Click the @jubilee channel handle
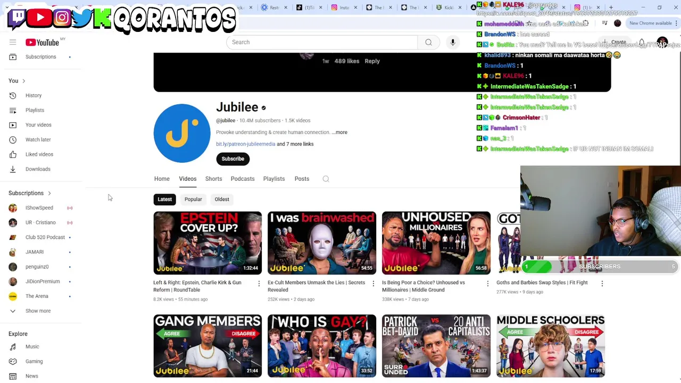 tap(226, 121)
